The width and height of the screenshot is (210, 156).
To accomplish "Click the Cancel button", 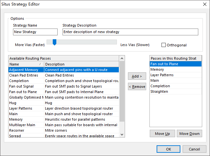I will [x=194, y=149].
